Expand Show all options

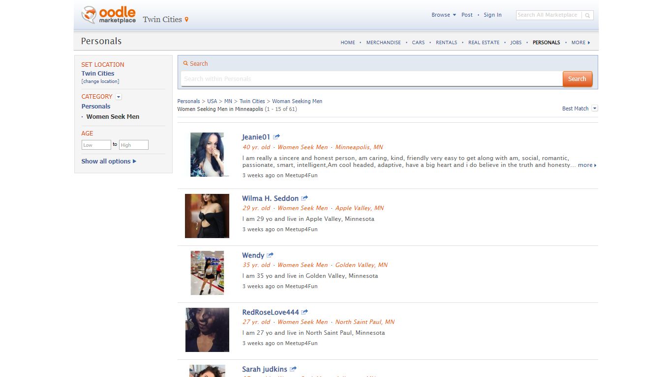click(109, 161)
